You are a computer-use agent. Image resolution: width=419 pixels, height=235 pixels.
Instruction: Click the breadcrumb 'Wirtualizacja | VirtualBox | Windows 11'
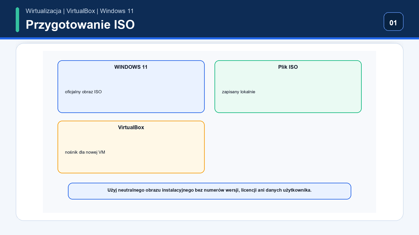pyautogui.click(x=80, y=11)
